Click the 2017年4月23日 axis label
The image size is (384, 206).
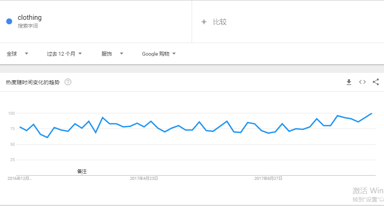tap(144, 178)
